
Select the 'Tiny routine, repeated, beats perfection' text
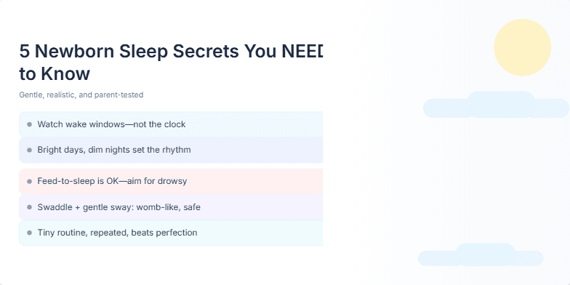point(118,233)
